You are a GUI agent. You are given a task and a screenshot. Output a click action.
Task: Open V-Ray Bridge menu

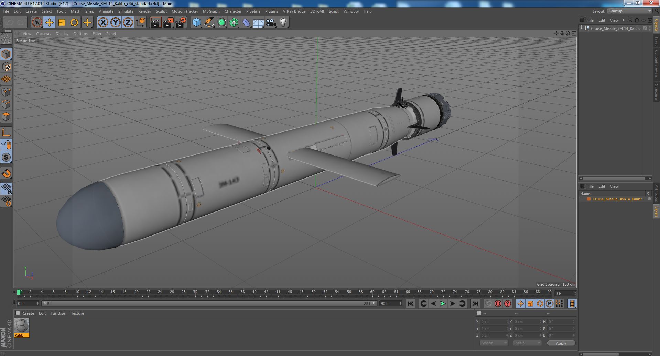click(294, 11)
